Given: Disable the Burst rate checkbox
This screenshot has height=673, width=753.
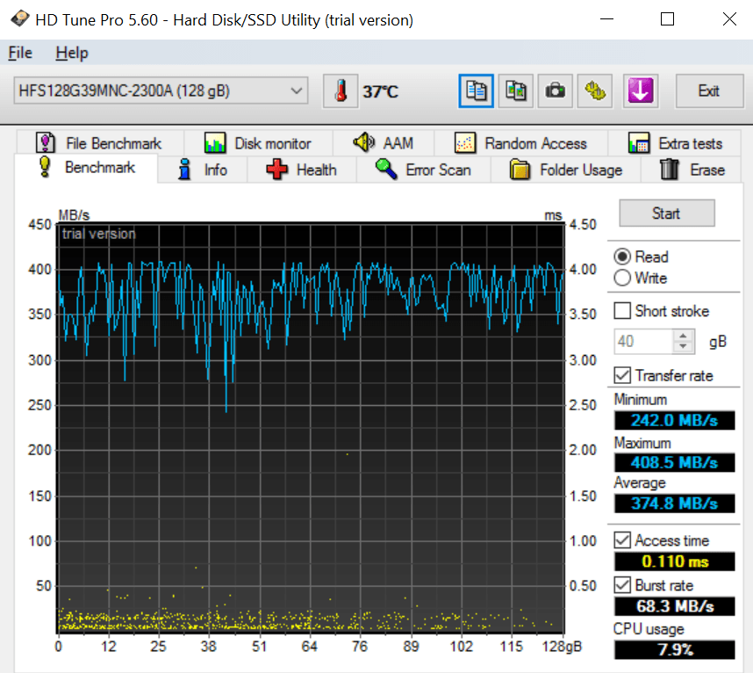Looking at the screenshot, I should click(x=622, y=585).
